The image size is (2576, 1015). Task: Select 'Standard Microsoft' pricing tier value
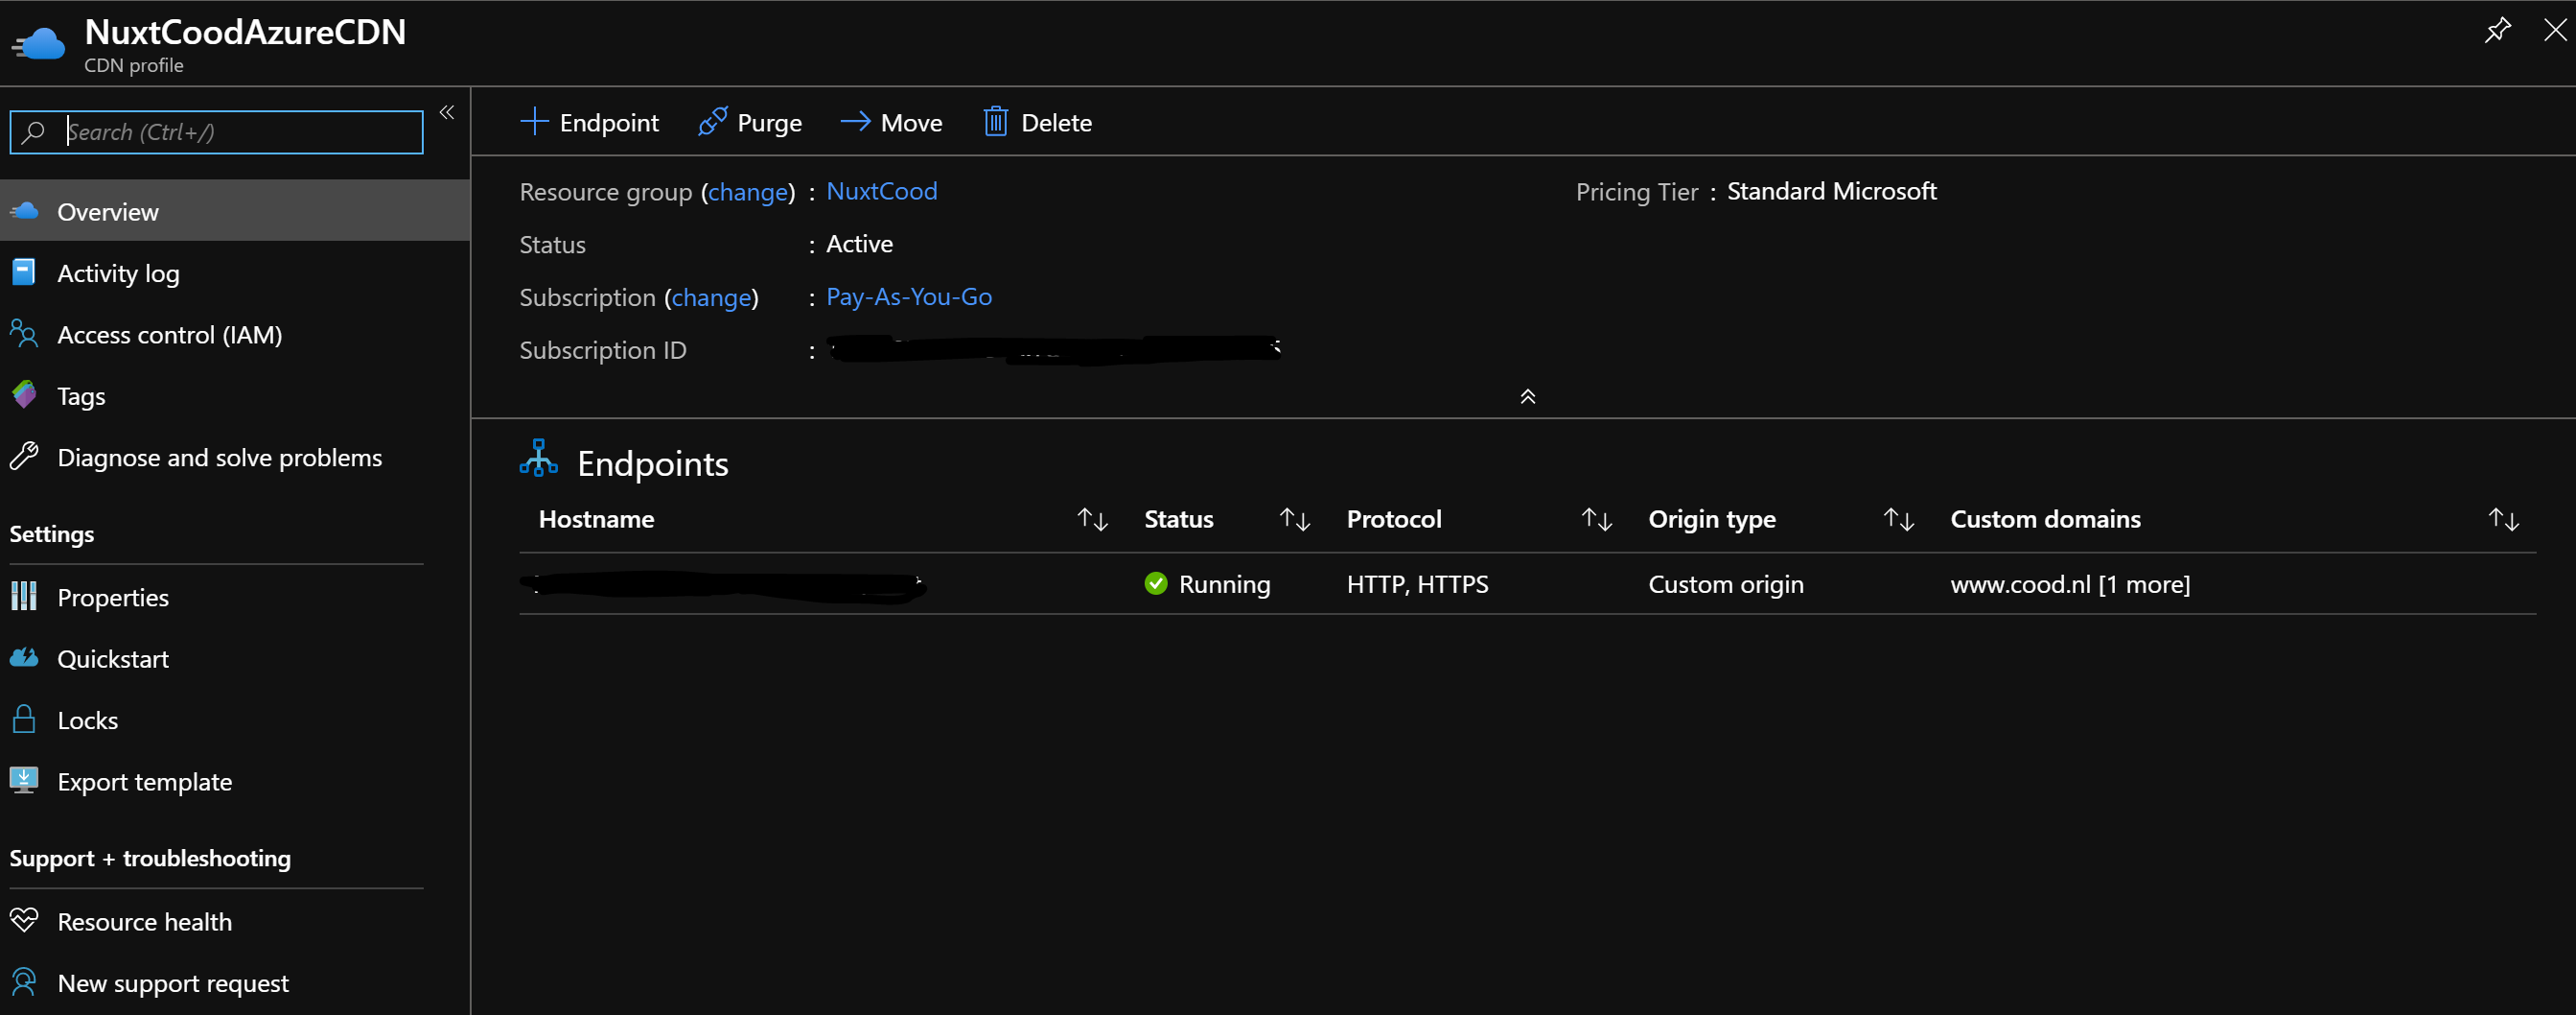pyautogui.click(x=1832, y=191)
